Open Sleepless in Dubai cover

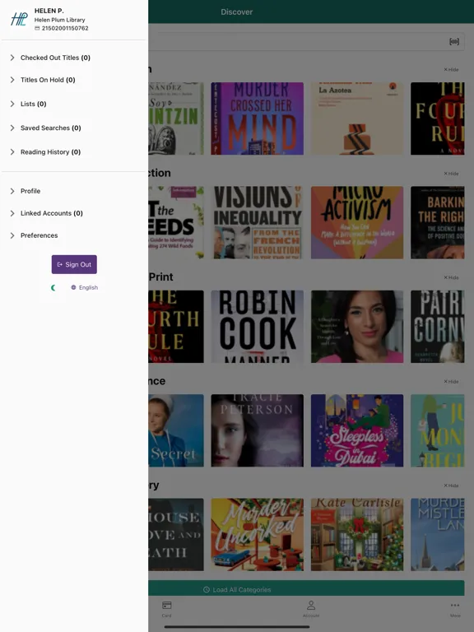point(357,430)
